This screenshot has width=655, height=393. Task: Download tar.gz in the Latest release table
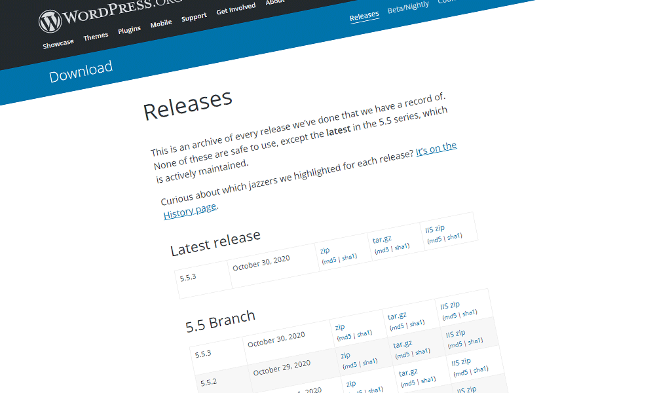[x=382, y=240]
